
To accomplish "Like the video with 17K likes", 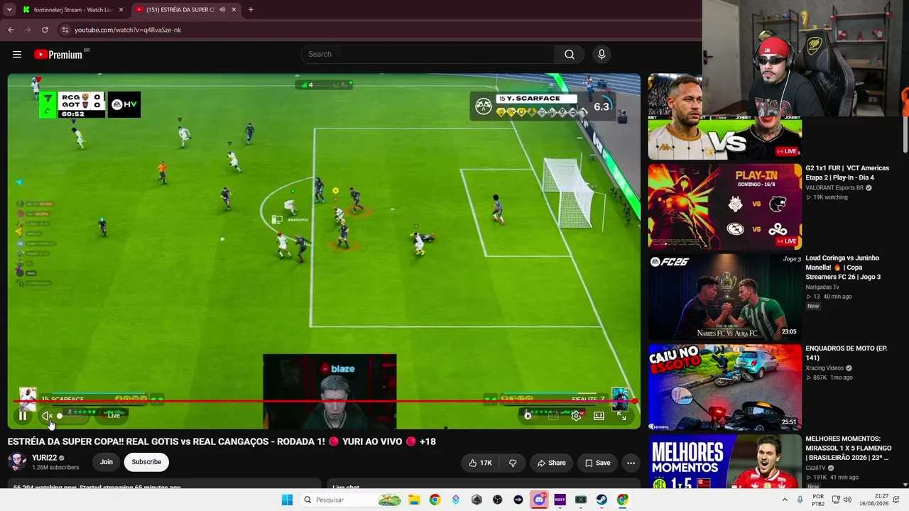I will click(480, 463).
